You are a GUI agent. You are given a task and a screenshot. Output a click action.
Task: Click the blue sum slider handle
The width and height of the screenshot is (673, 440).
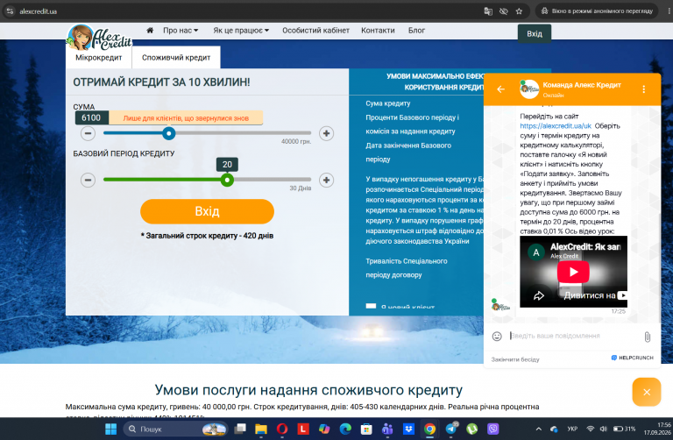169,133
